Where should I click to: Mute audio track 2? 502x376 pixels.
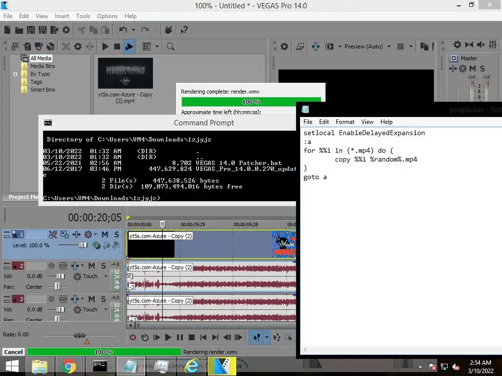click(92, 266)
